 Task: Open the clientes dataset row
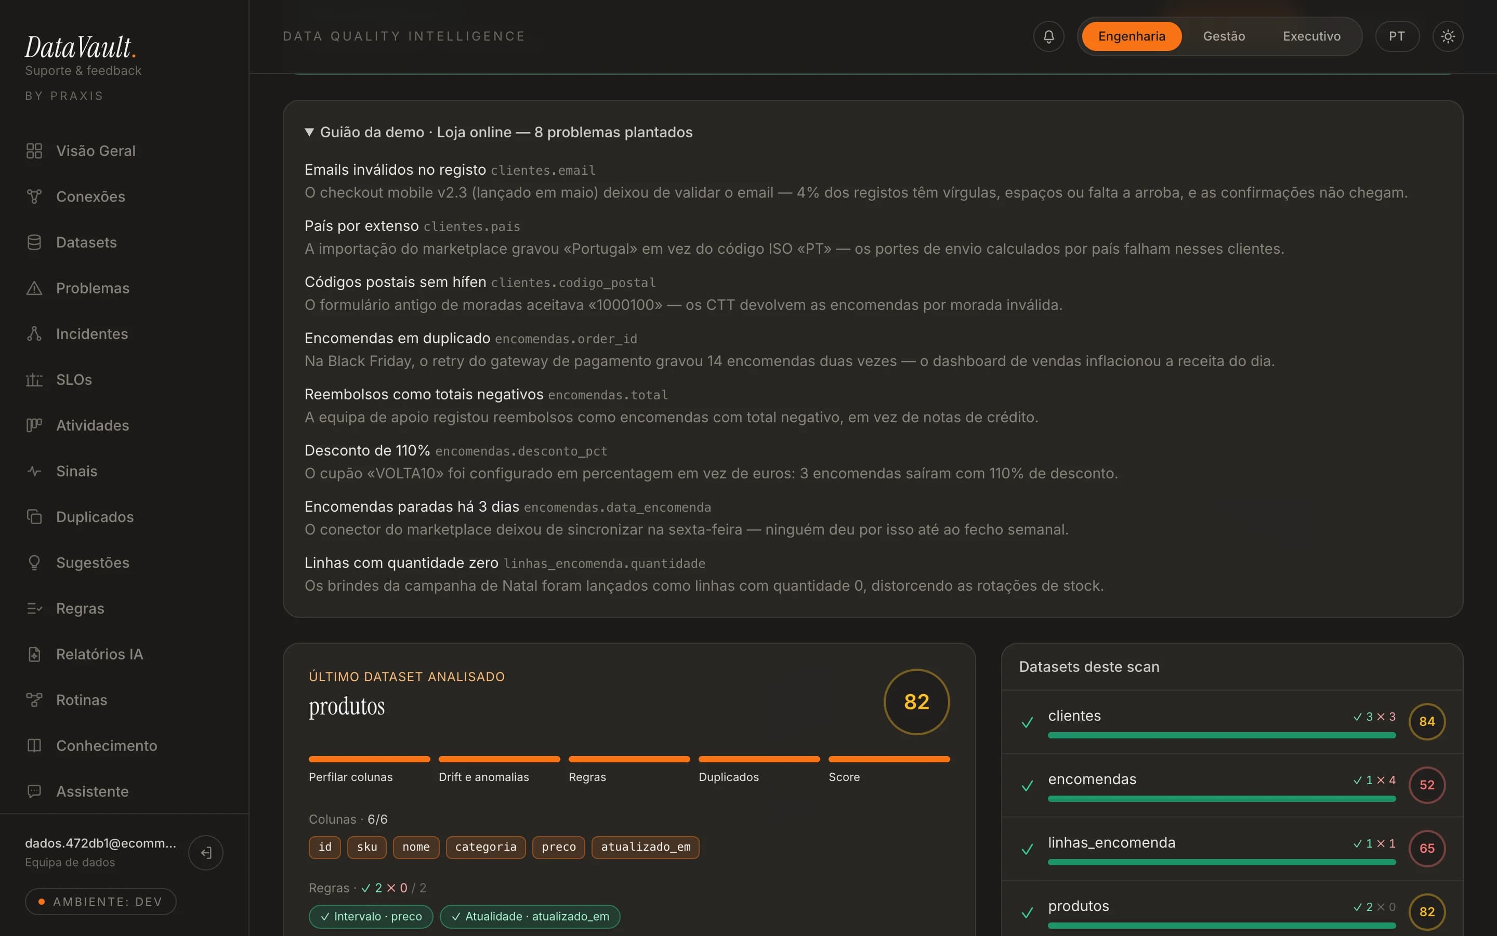tap(1231, 722)
